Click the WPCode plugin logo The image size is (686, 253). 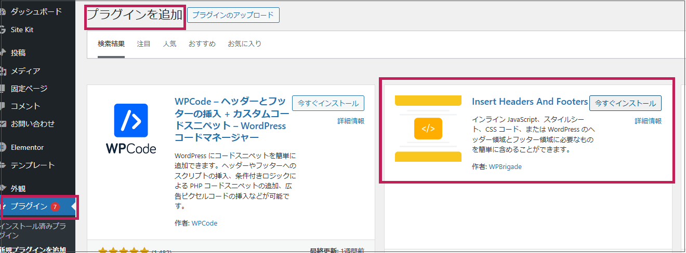coord(131,129)
